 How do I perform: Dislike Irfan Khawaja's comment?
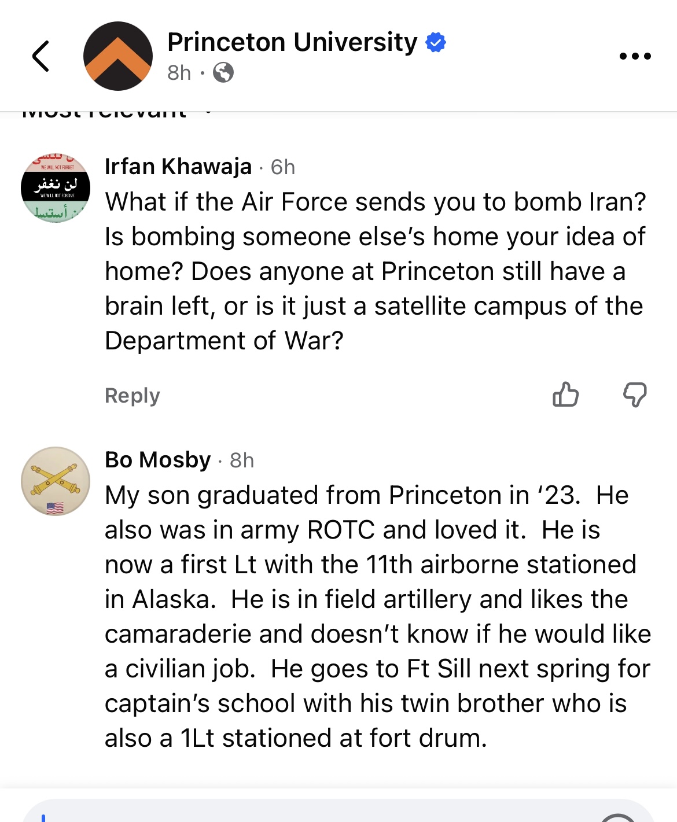635,395
